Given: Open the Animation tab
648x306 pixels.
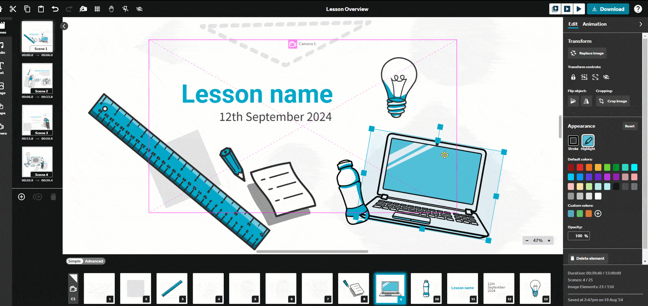Looking at the screenshot, I should (594, 24).
